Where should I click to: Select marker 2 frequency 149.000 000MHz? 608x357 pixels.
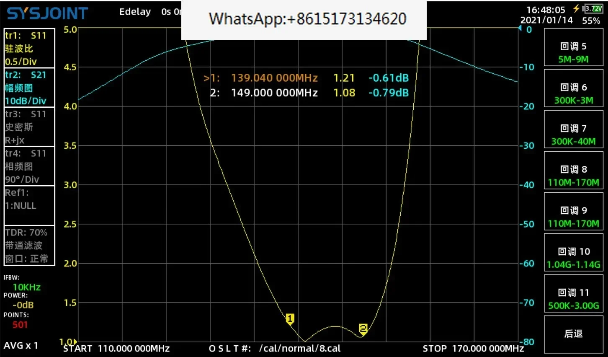coord(274,93)
